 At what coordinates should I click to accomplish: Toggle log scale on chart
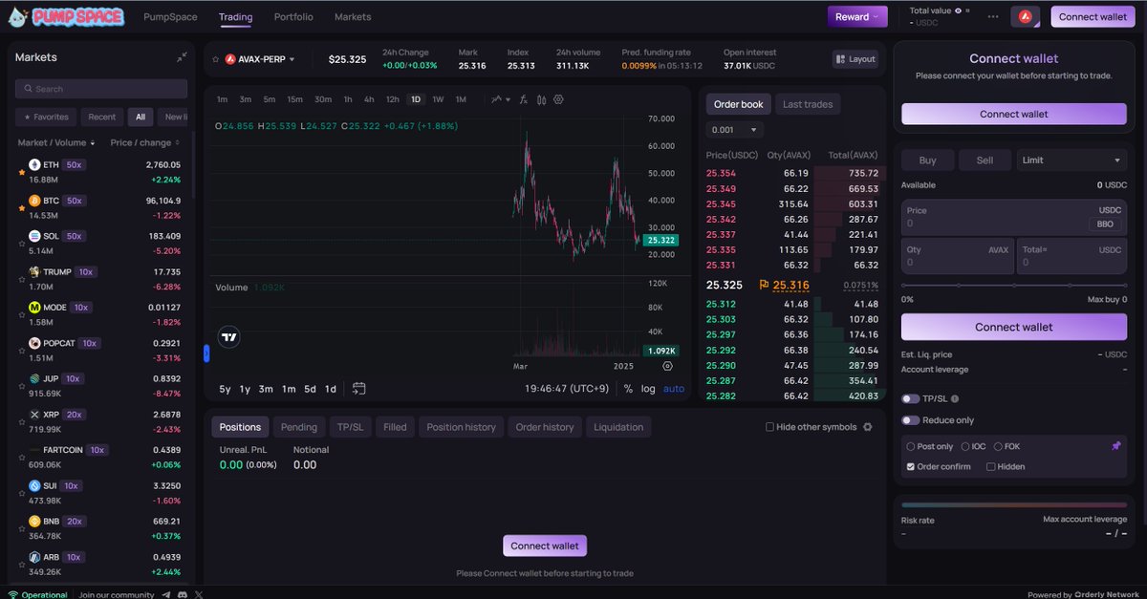(648, 389)
